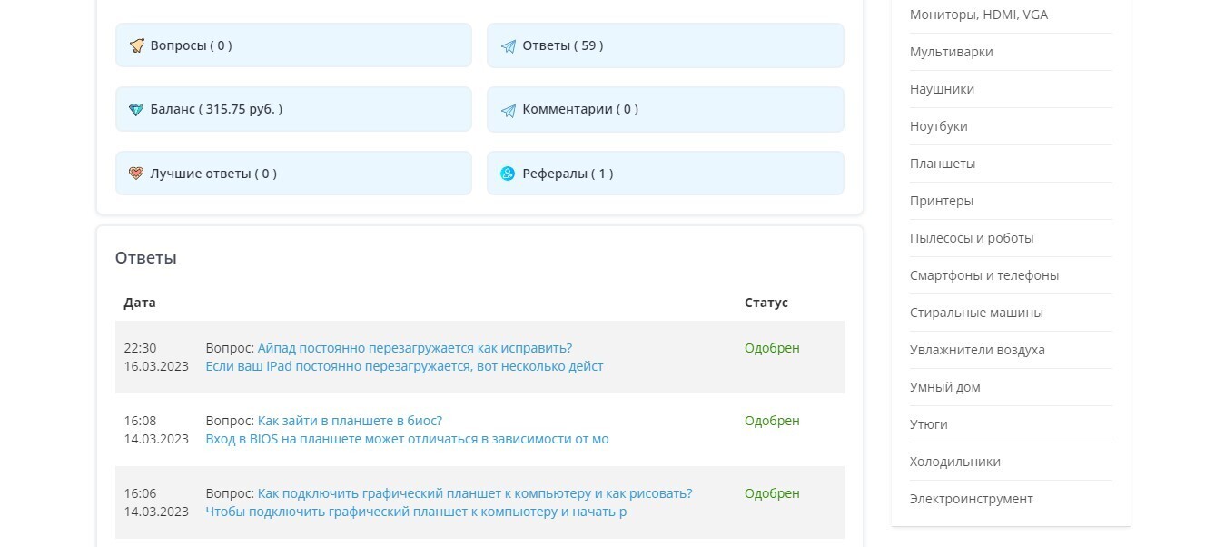Open the Умный дом category
The image size is (1225, 547).
pyautogui.click(x=944, y=386)
